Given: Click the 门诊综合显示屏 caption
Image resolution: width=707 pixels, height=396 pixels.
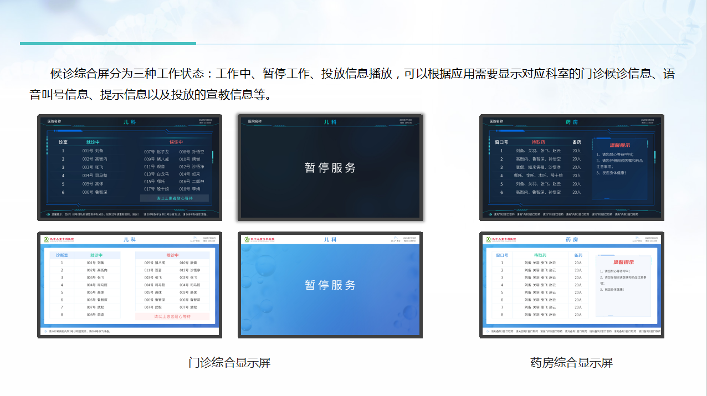Looking at the screenshot, I should pos(229,363).
